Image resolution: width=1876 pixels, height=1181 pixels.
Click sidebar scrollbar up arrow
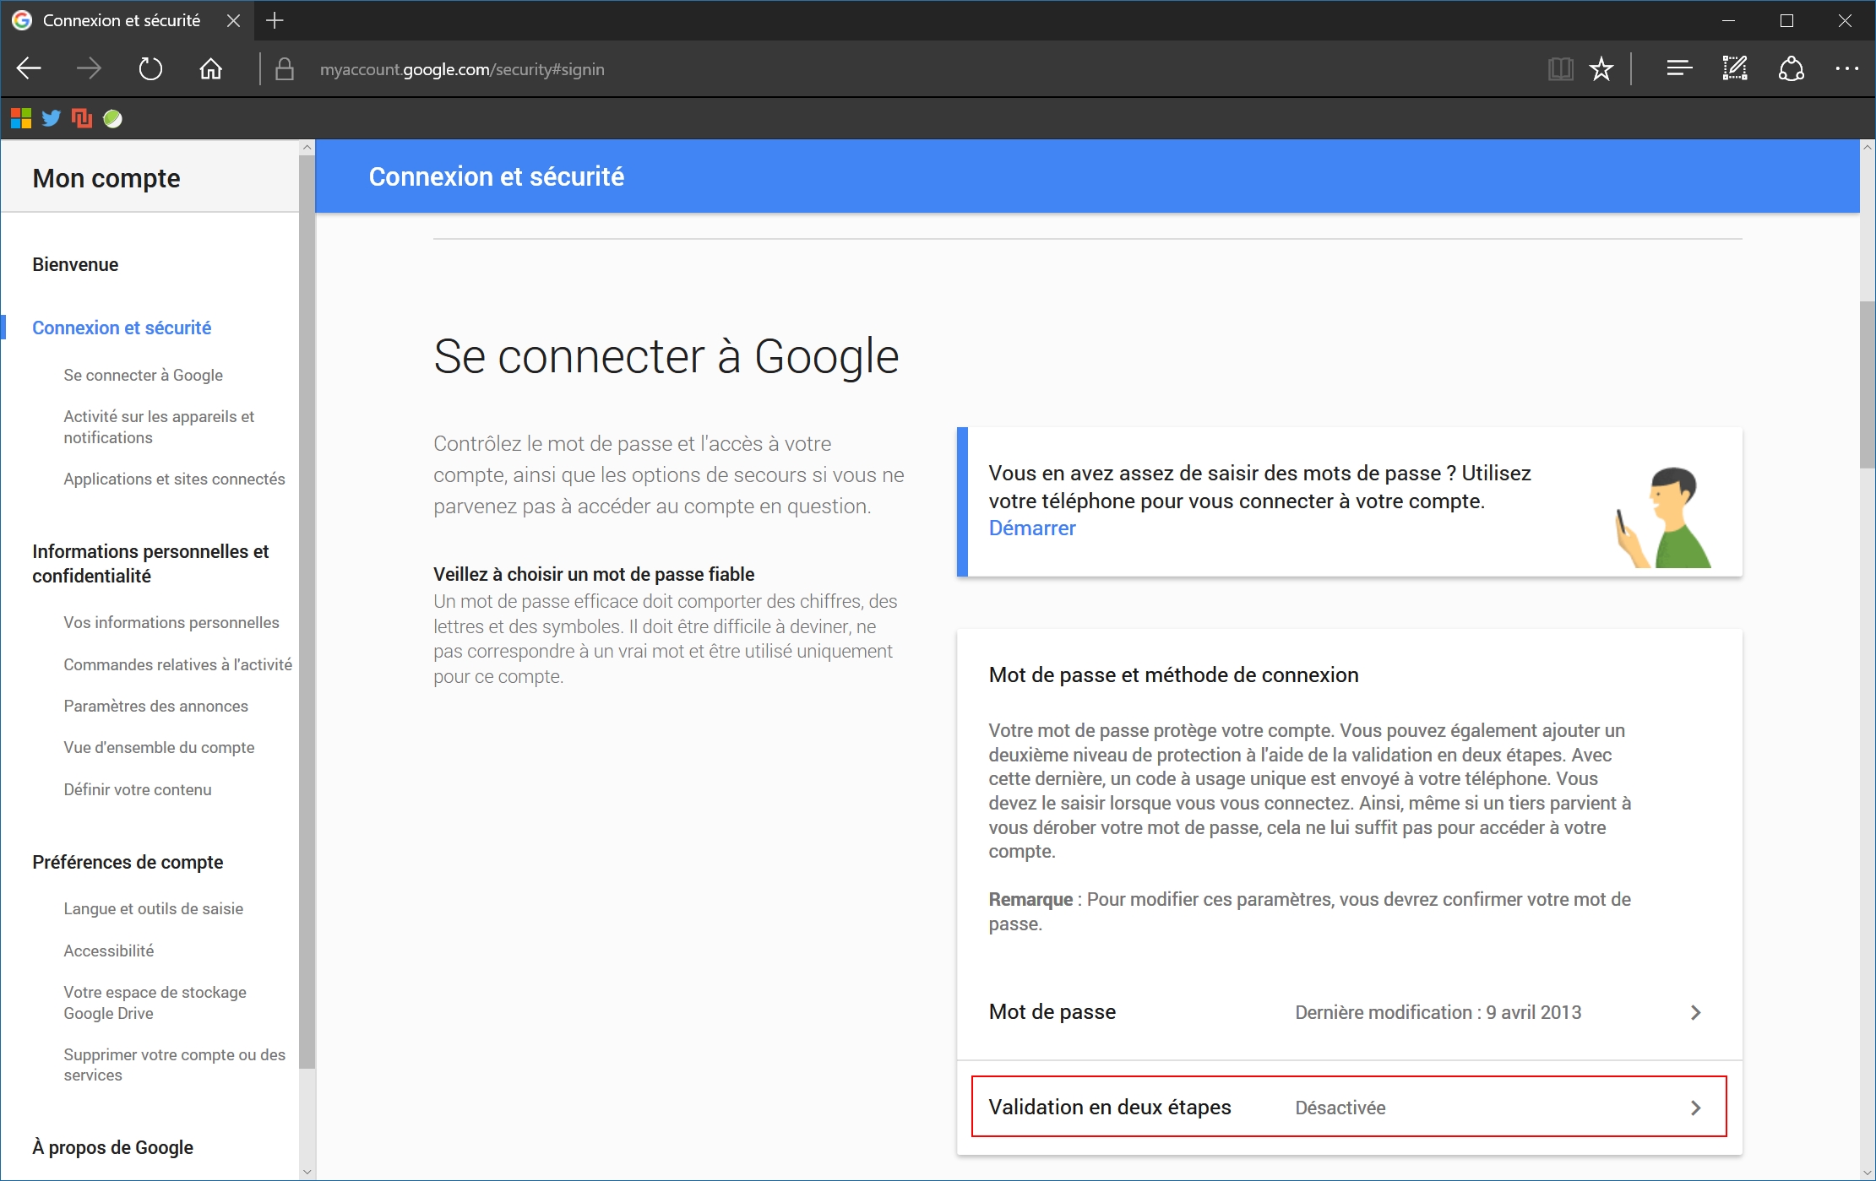click(307, 148)
